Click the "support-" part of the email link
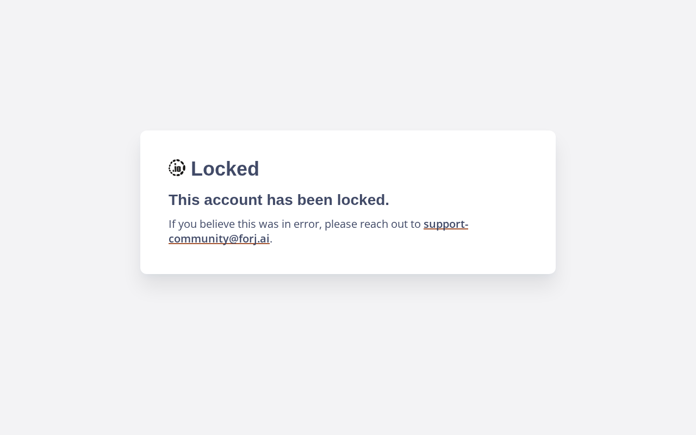The image size is (696, 435). (445, 224)
